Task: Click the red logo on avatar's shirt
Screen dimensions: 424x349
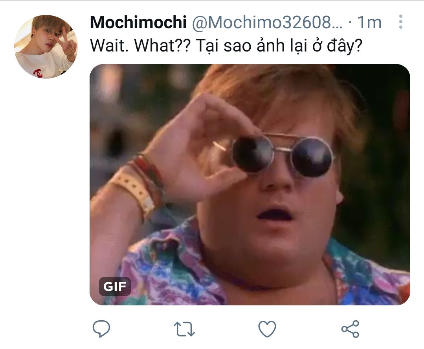Action: [38, 73]
